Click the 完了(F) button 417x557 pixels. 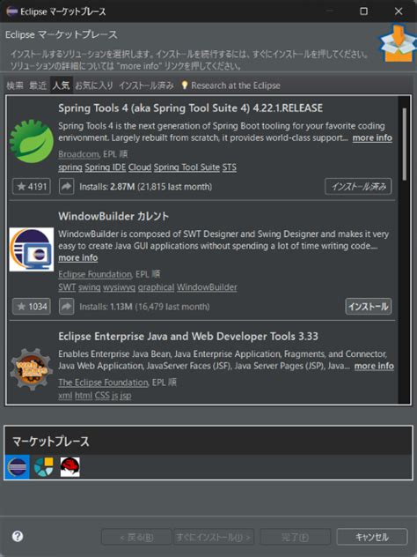click(295, 537)
